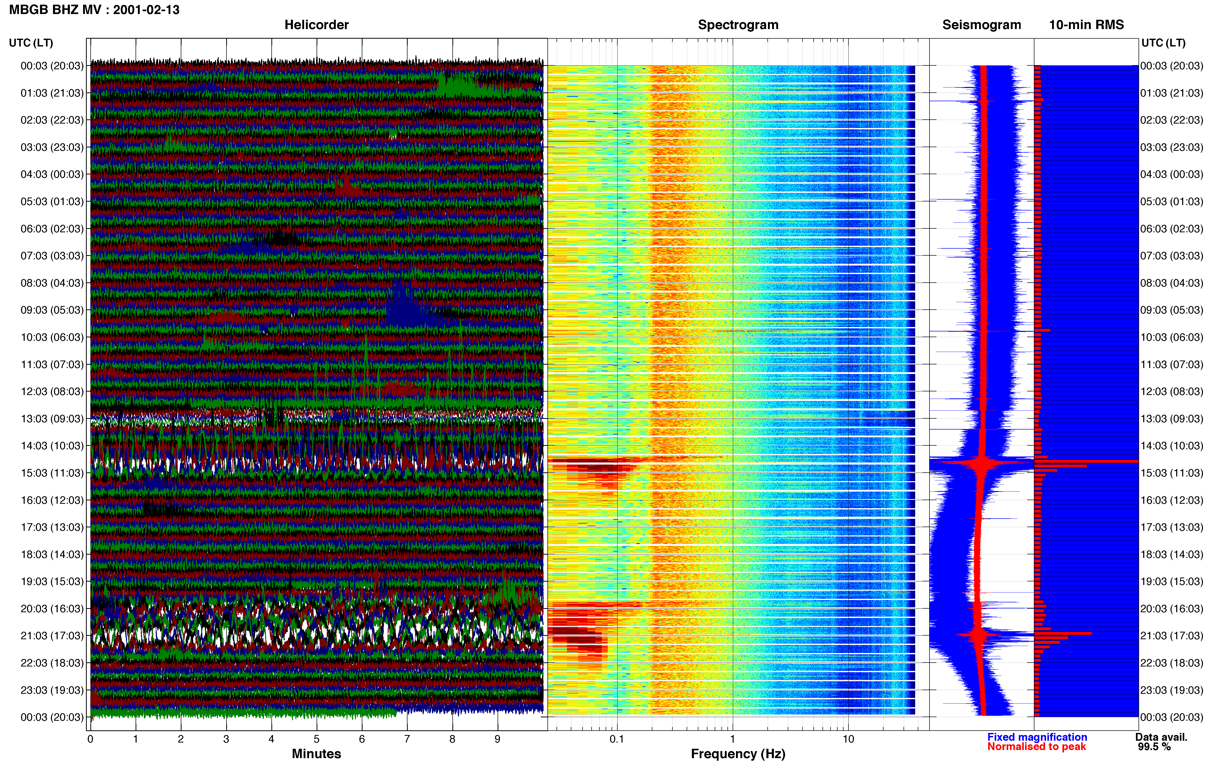
Task: Click '21:03 (17:03)' on the RMS-side time axis
Action: click(1172, 636)
